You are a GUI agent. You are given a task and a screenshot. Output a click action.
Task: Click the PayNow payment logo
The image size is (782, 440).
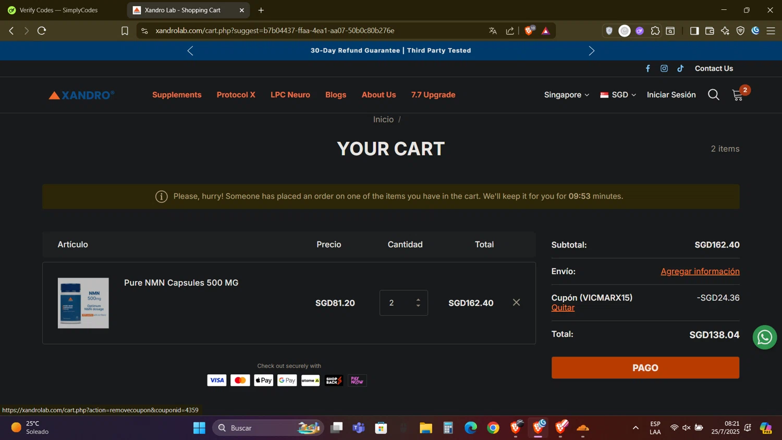tap(357, 381)
